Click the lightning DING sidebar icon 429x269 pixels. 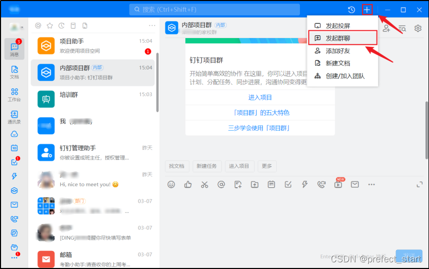[x=14, y=176]
